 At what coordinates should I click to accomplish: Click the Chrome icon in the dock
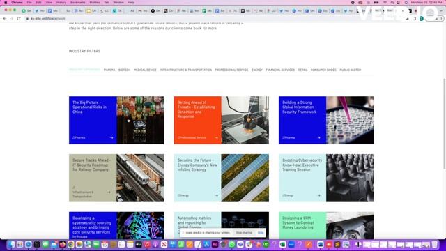pyautogui.click(x=71, y=245)
